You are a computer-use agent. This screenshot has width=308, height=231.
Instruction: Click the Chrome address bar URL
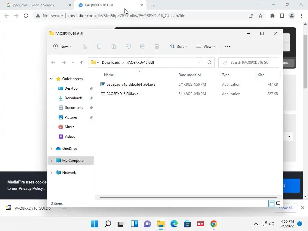(127, 16)
